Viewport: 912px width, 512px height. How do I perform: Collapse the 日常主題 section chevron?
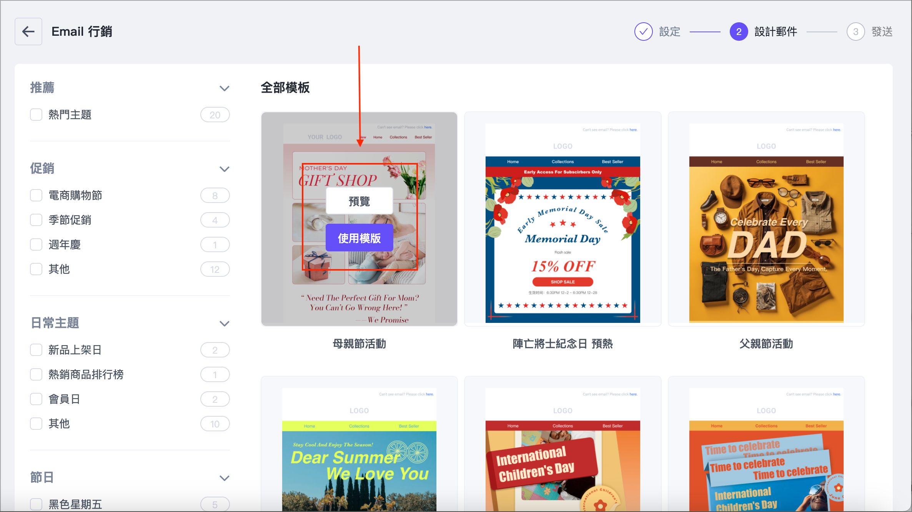(225, 324)
